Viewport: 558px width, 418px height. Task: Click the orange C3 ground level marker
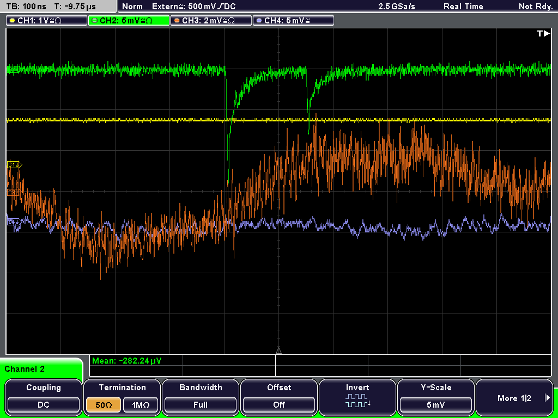coord(14,193)
